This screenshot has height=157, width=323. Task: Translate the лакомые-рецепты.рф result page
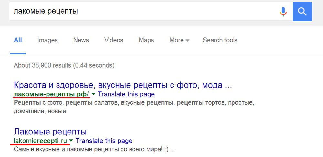(126, 94)
